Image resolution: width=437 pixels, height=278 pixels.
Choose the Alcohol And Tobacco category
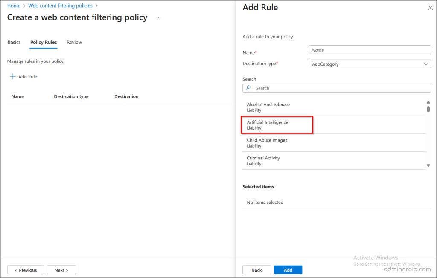pyautogui.click(x=268, y=107)
